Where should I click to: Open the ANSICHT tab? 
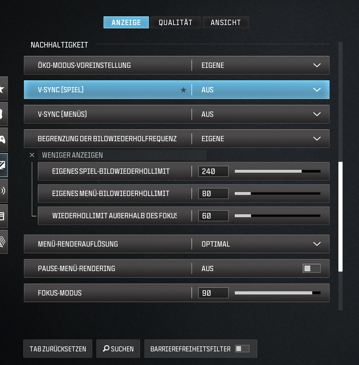pos(226,22)
